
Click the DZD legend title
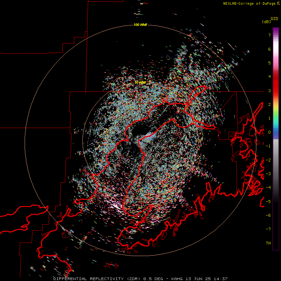(x=274, y=19)
